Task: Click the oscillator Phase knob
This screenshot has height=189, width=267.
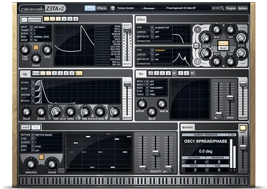Action: tap(36, 58)
